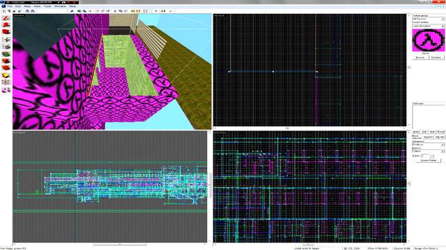Open the Edit menu
446x250 pixels.
(18, 6)
